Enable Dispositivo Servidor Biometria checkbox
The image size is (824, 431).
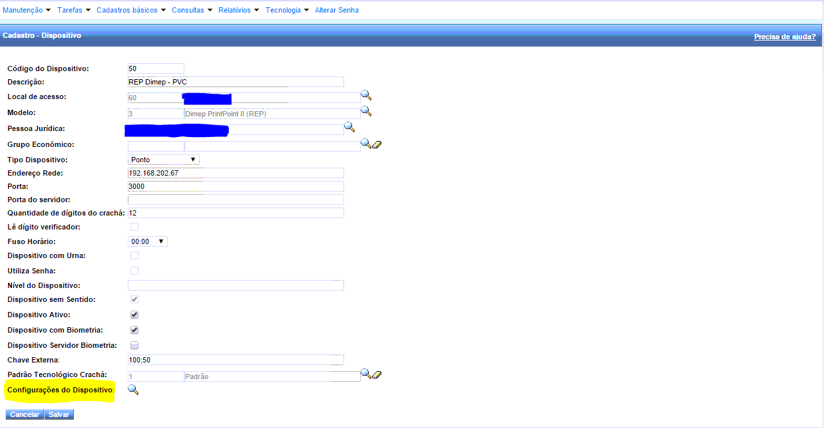point(134,346)
